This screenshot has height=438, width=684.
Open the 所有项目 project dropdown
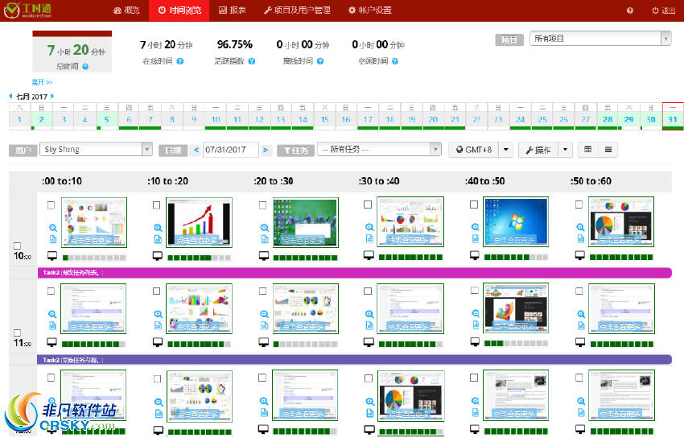click(600, 39)
